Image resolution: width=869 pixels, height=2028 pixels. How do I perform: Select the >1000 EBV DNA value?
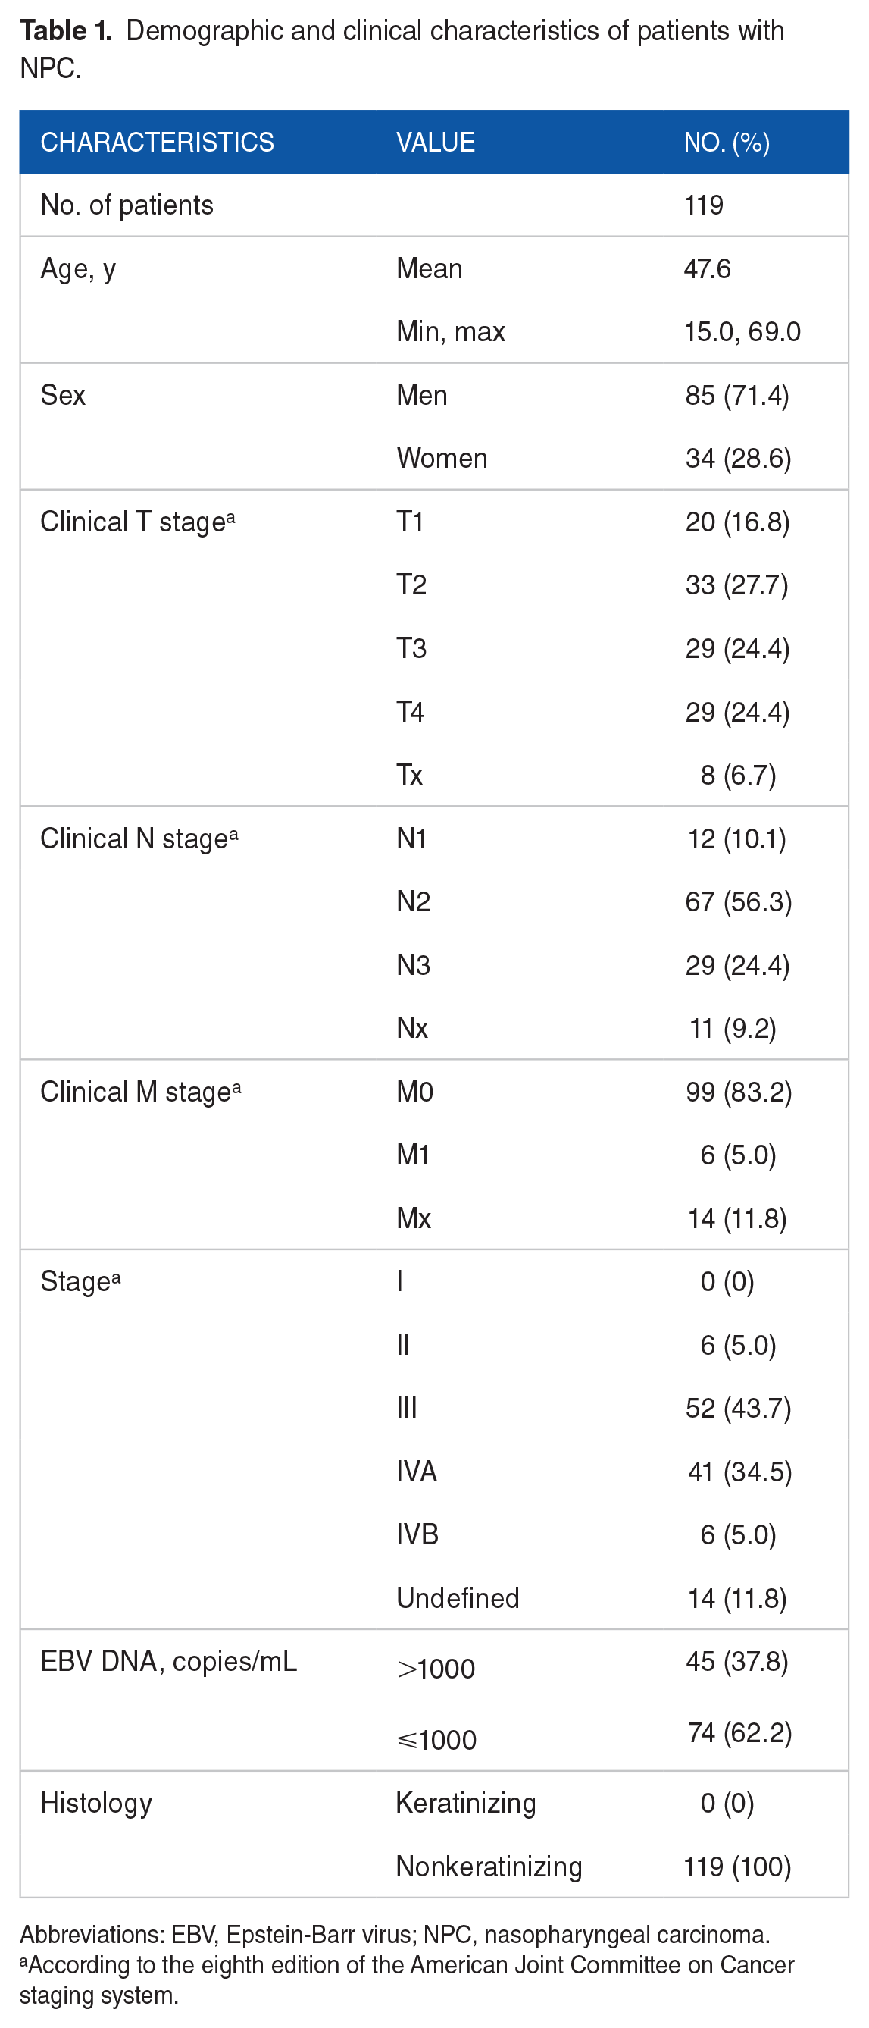436,1669
